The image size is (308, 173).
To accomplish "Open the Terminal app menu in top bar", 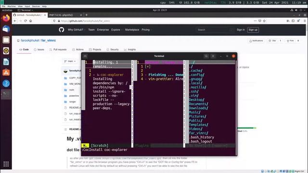I will pyautogui.click(x=26, y=10).
